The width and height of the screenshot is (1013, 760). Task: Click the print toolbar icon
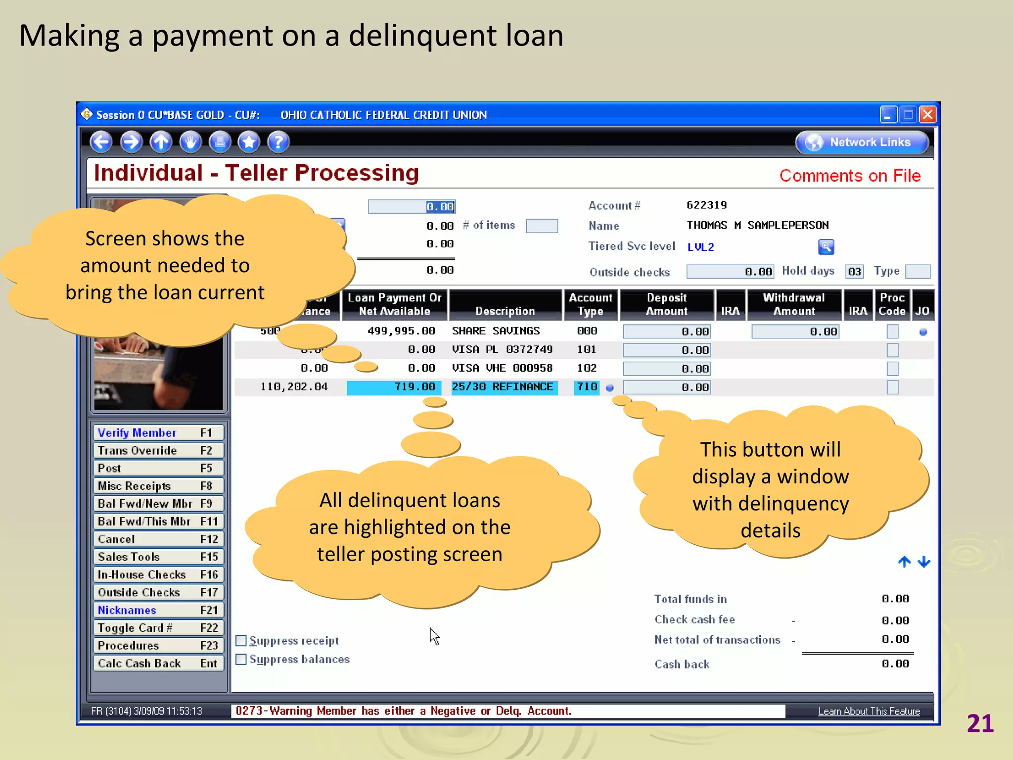(220, 142)
